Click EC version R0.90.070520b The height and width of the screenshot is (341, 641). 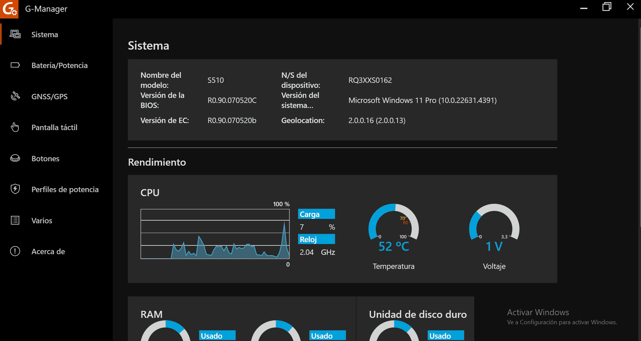coord(232,120)
